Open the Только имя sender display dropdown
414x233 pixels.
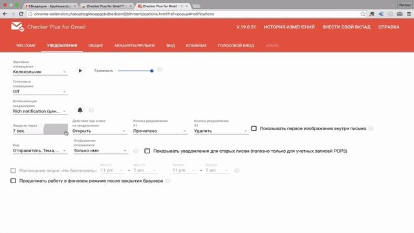(x=101, y=151)
